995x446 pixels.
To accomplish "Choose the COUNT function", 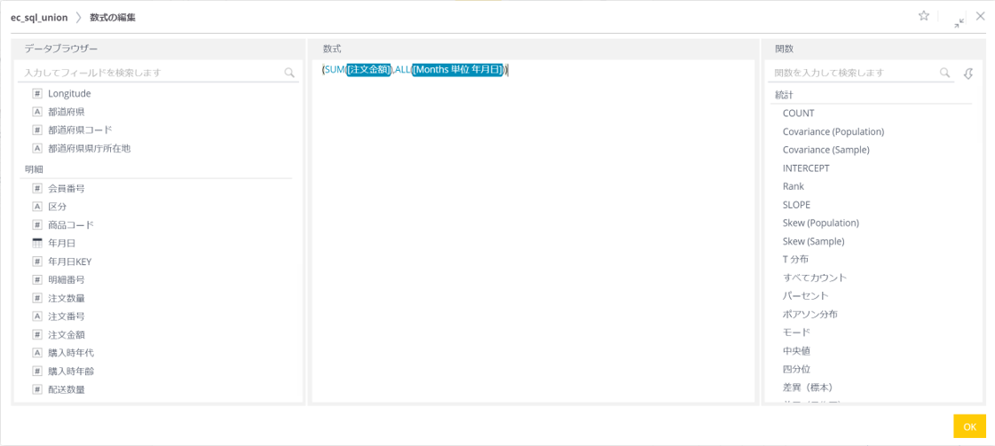I will coord(798,113).
